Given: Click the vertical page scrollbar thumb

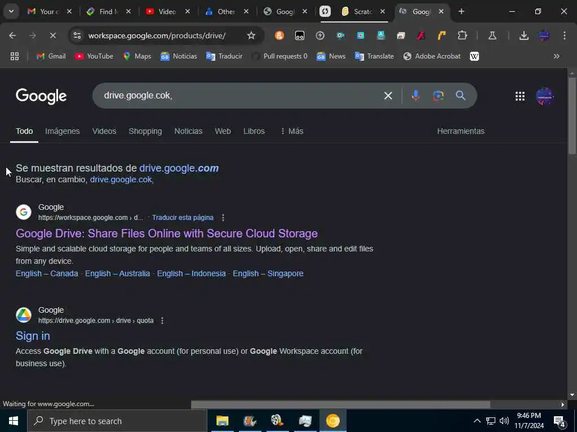Looking at the screenshot, I should coord(571,116).
